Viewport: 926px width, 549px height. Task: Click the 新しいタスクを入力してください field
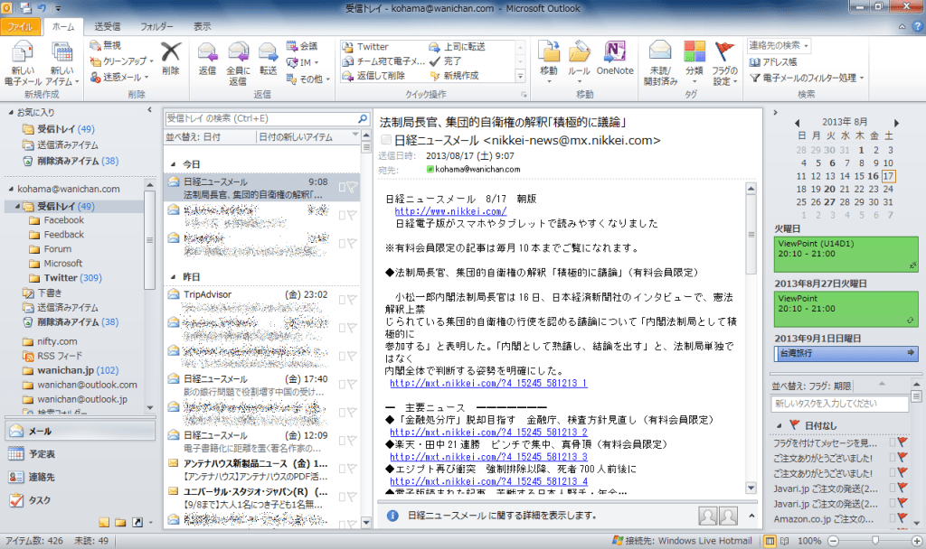[839, 404]
